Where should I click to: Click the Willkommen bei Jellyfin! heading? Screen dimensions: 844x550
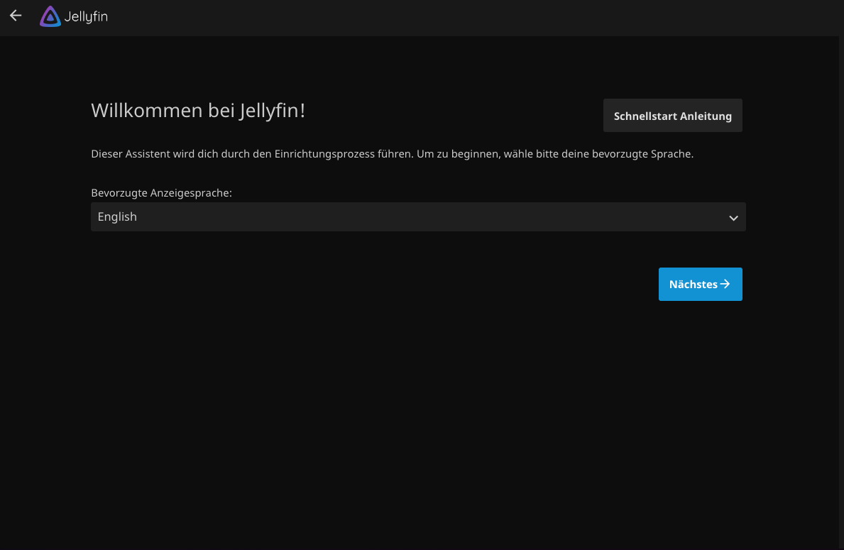(198, 111)
